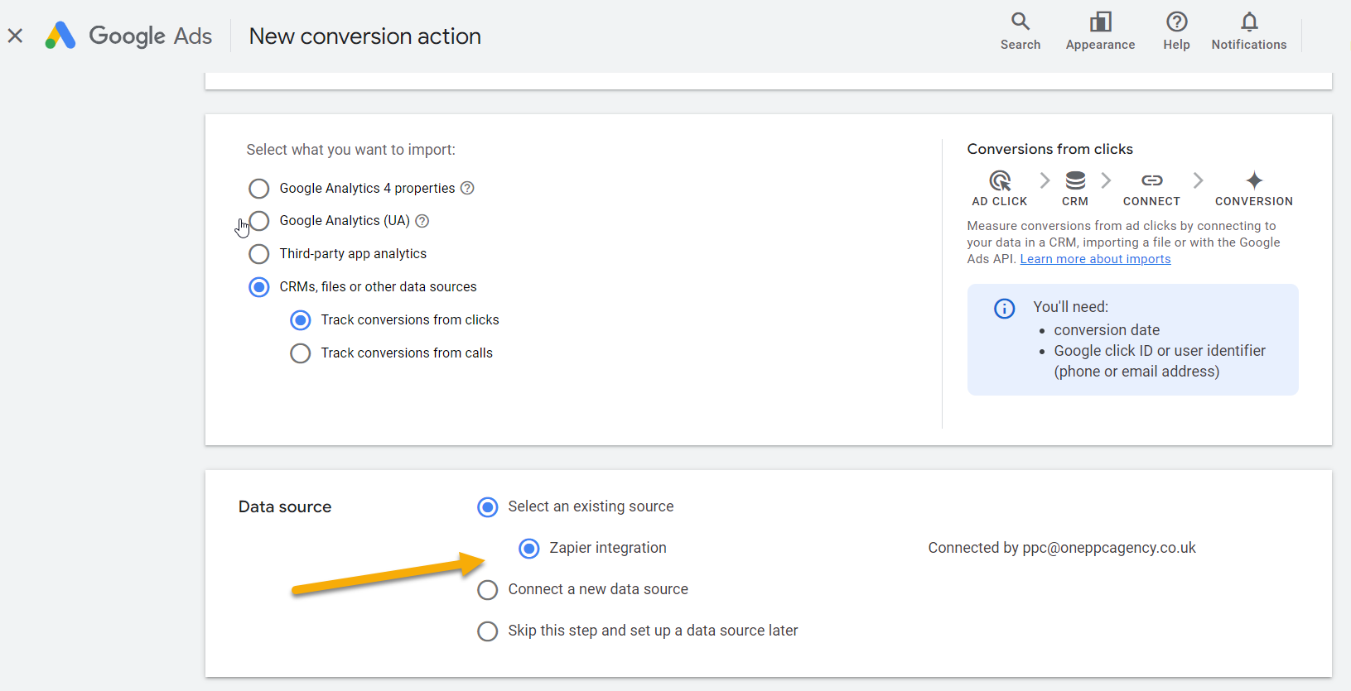Click the Data source heading

click(x=285, y=506)
